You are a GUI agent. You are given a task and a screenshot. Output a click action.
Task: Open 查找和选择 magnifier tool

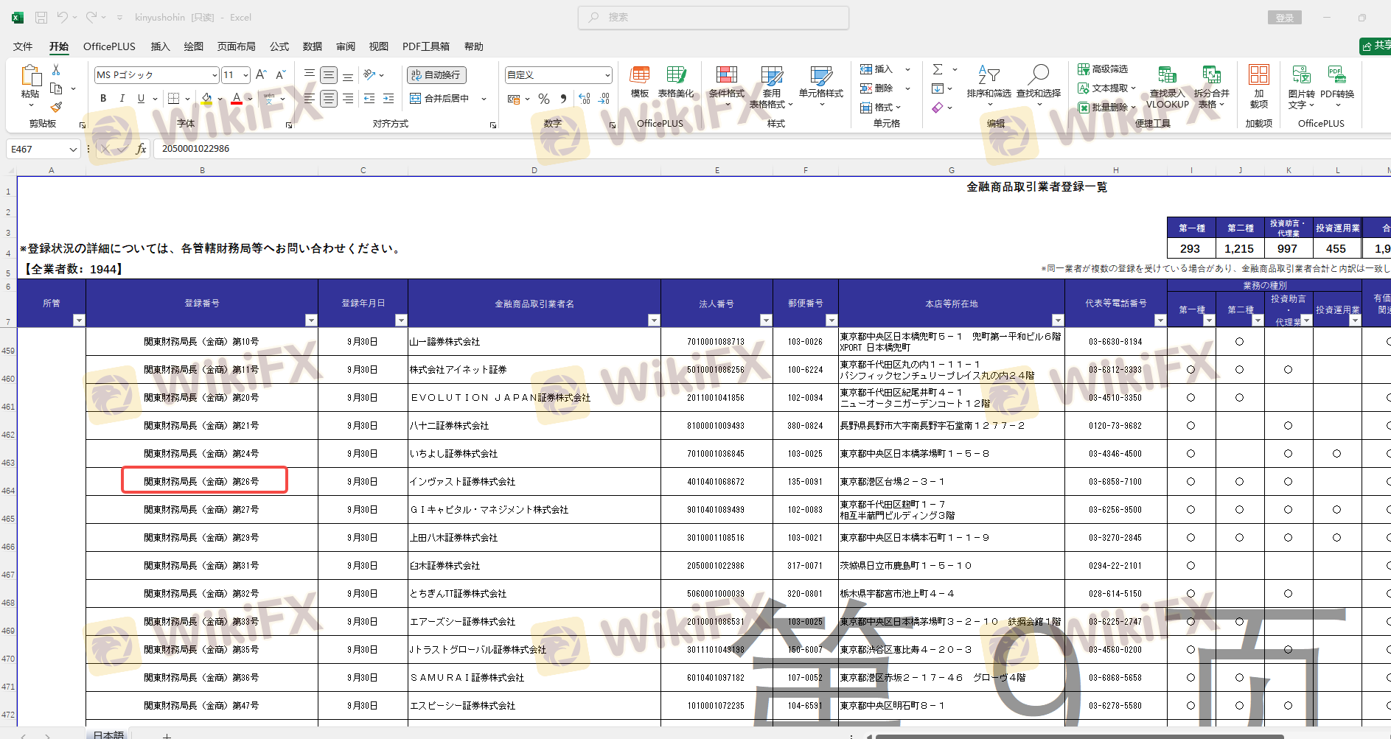click(1038, 81)
